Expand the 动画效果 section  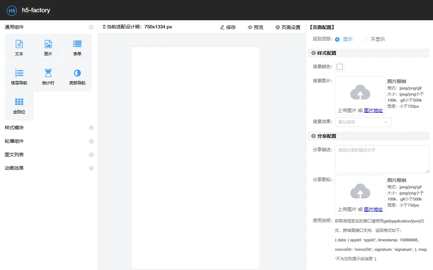91,168
